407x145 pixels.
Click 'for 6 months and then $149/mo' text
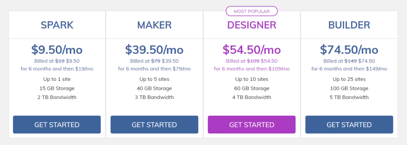click(349, 69)
